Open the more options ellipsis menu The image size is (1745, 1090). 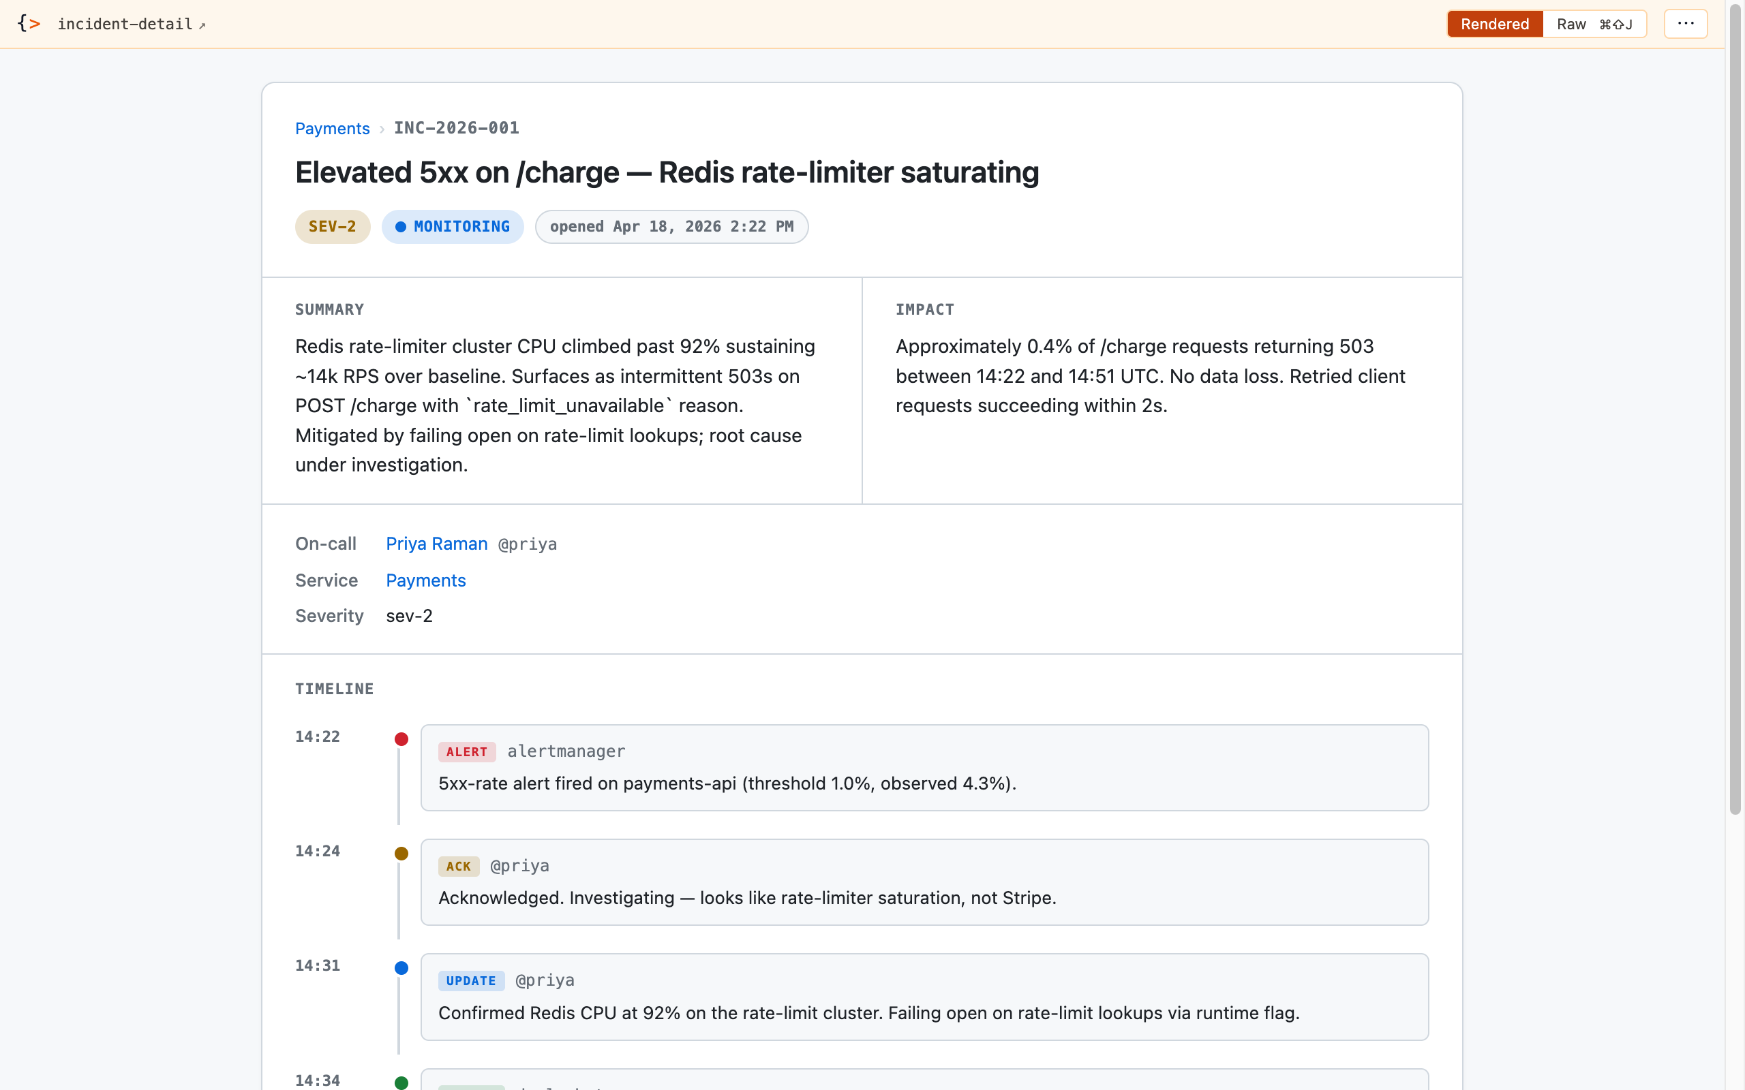1685,23
